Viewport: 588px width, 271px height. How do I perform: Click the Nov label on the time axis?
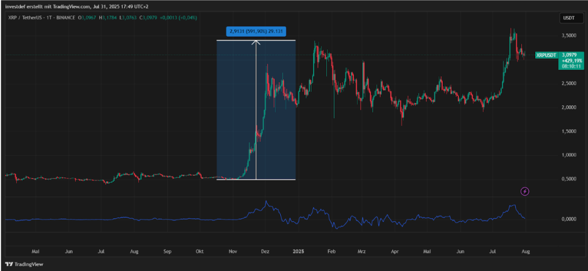[x=233, y=251]
